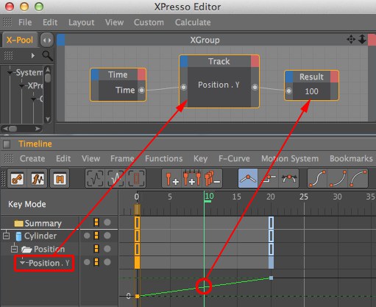The width and height of the screenshot is (376, 307).
Task: Toggle Cylinder row left gray dot
Action: coord(87,236)
